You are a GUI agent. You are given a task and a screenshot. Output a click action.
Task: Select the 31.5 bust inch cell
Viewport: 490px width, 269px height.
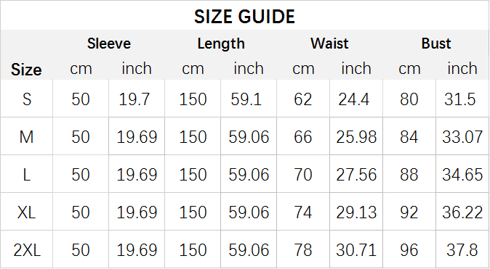[x=460, y=99]
